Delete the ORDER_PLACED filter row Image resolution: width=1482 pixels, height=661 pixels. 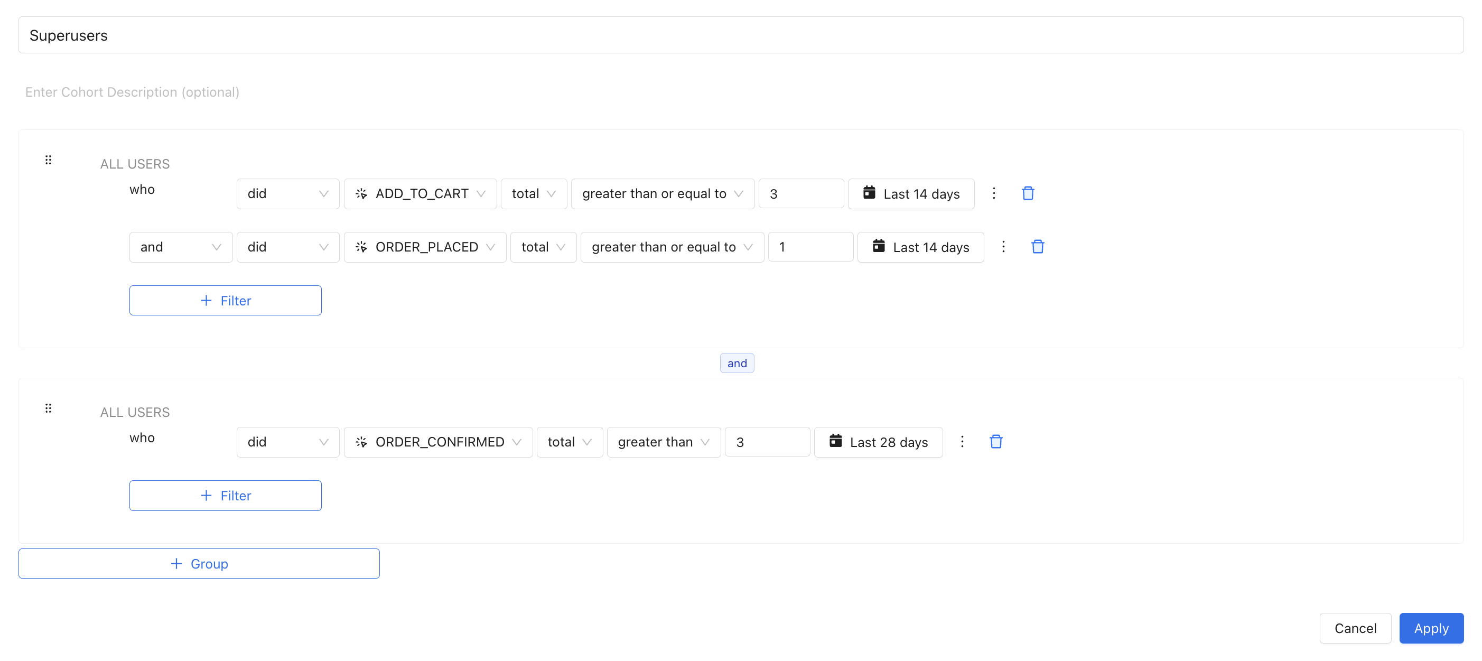[1037, 247]
